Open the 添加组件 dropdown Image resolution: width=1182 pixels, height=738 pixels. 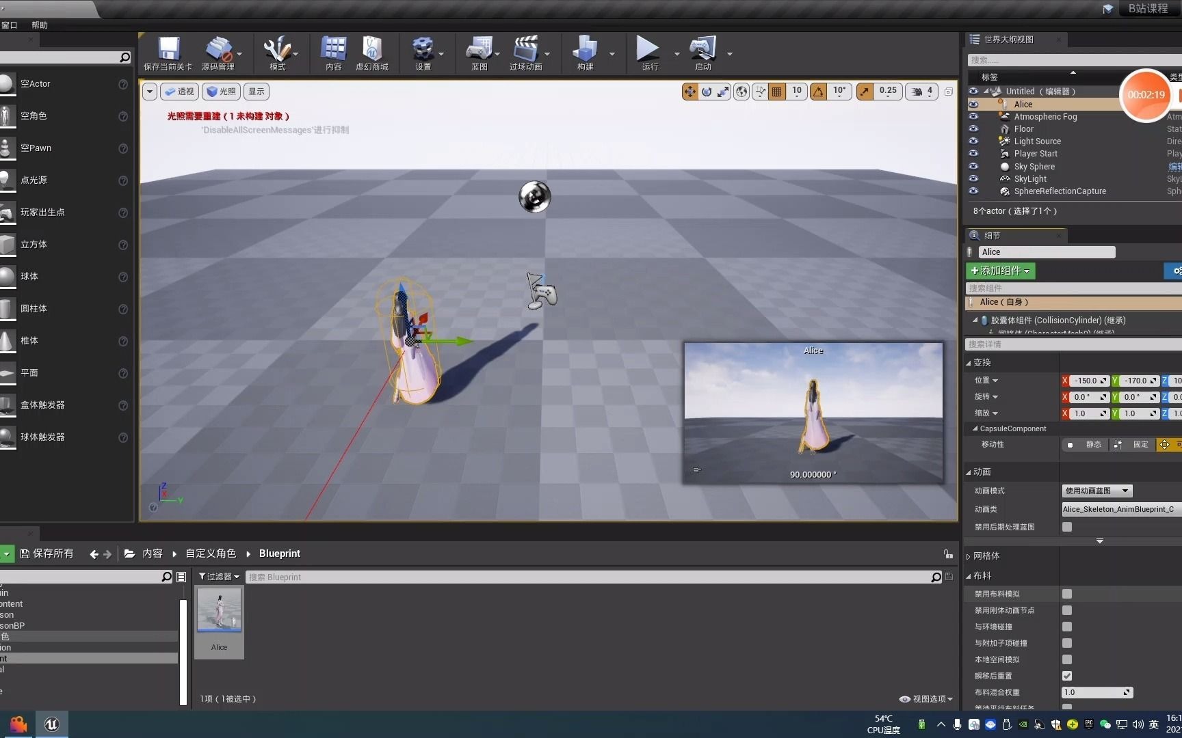(1000, 271)
